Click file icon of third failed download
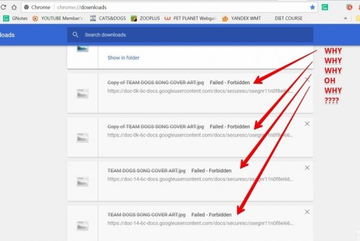 82,182
